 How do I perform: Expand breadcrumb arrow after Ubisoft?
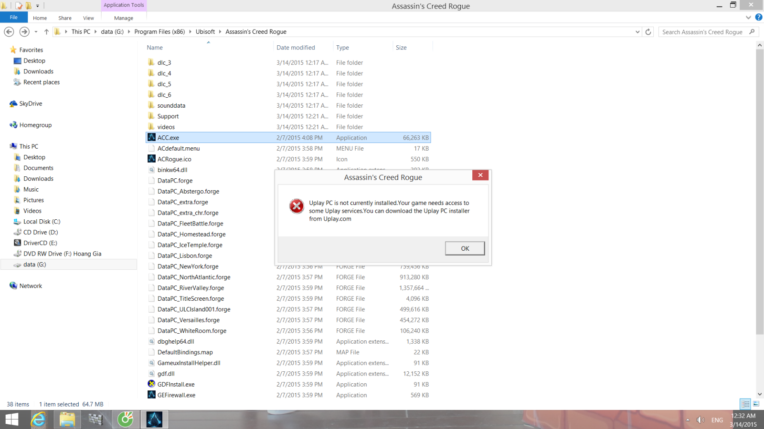click(x=220, y=32)
